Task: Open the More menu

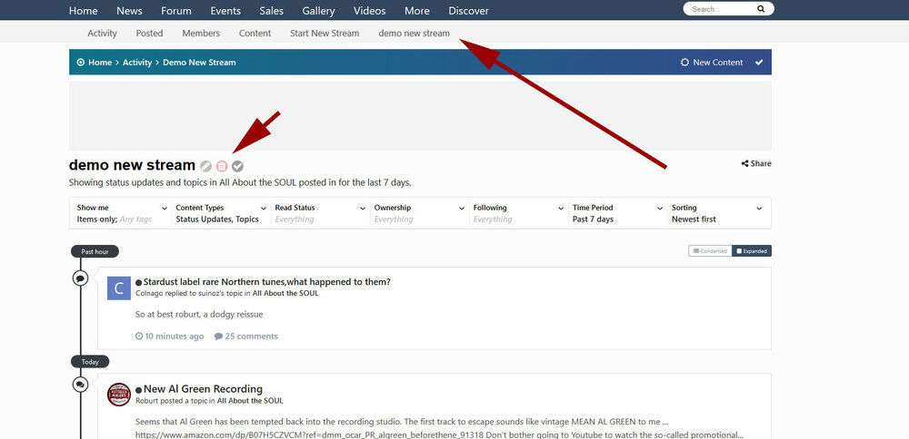Action: pos(417,10)
